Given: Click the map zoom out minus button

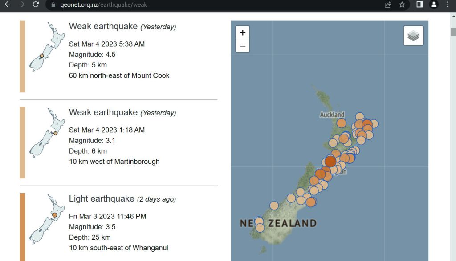Looking at the screenshot, I should pyautogui.click(x=242, y=46).
